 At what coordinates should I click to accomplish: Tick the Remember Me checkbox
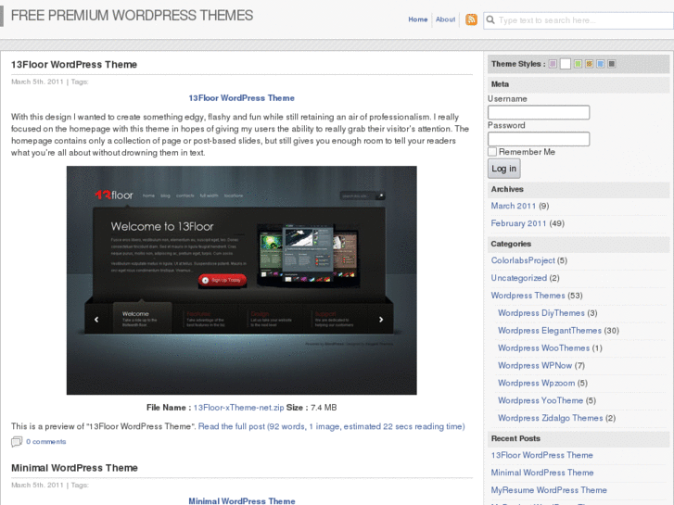point(492,152)
